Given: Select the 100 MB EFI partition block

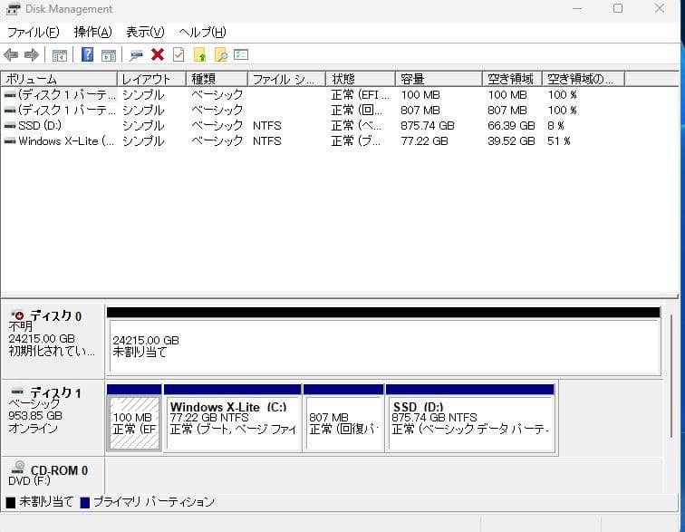Looking at the screenshot, I should point(134,419).
